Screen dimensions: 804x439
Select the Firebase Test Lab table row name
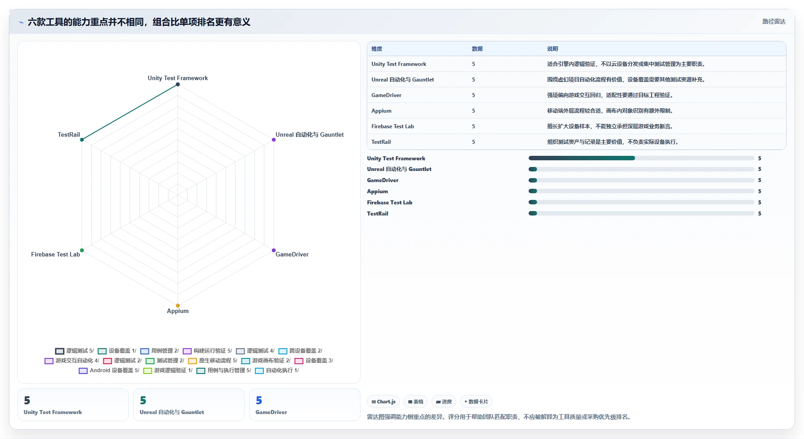[393, 126]
